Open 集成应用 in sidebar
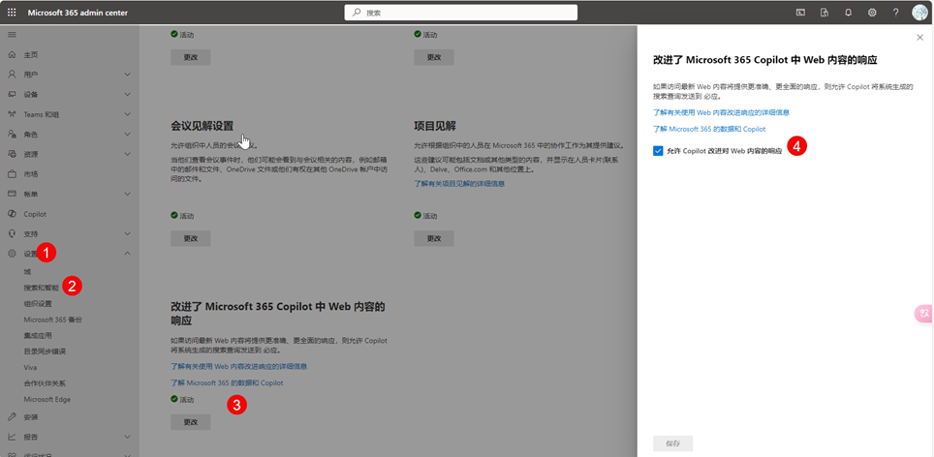 click(38, 336)
